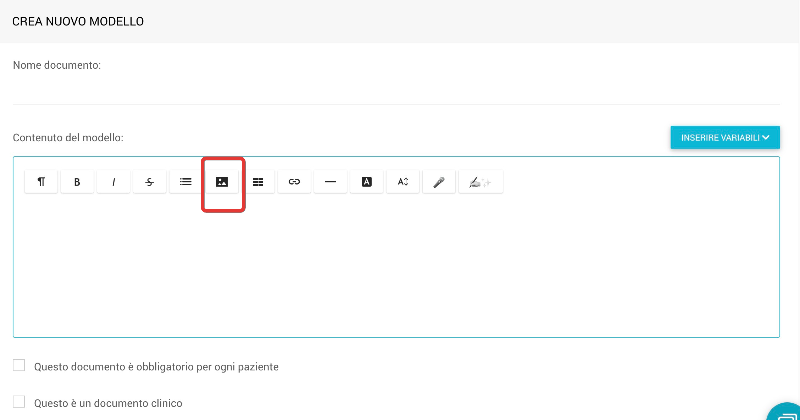800x420 pixels.
Task: Insert a horizontal line
Action: 330,182
